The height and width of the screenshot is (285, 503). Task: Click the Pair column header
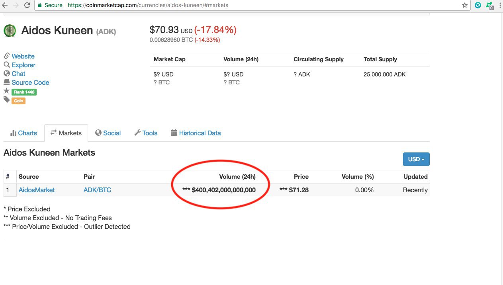[89, 176]
